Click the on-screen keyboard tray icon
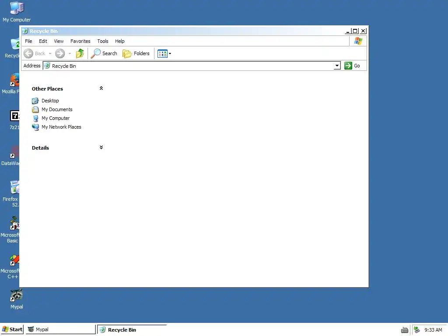 tap(405, 330)
